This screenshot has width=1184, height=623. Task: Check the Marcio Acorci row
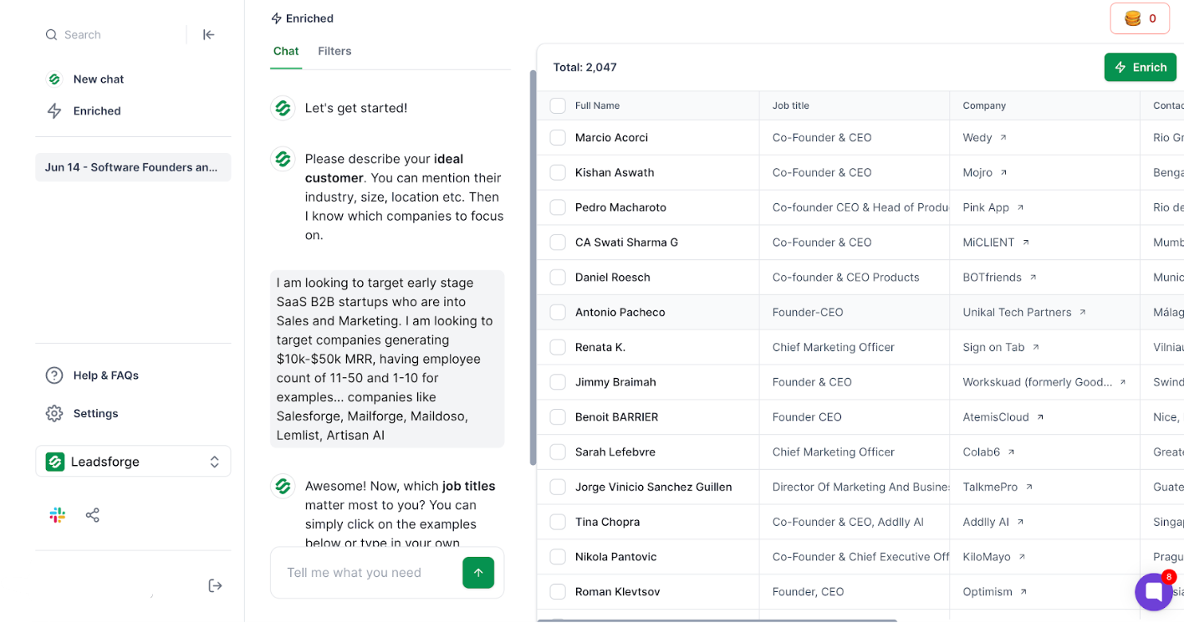[558, 137]
